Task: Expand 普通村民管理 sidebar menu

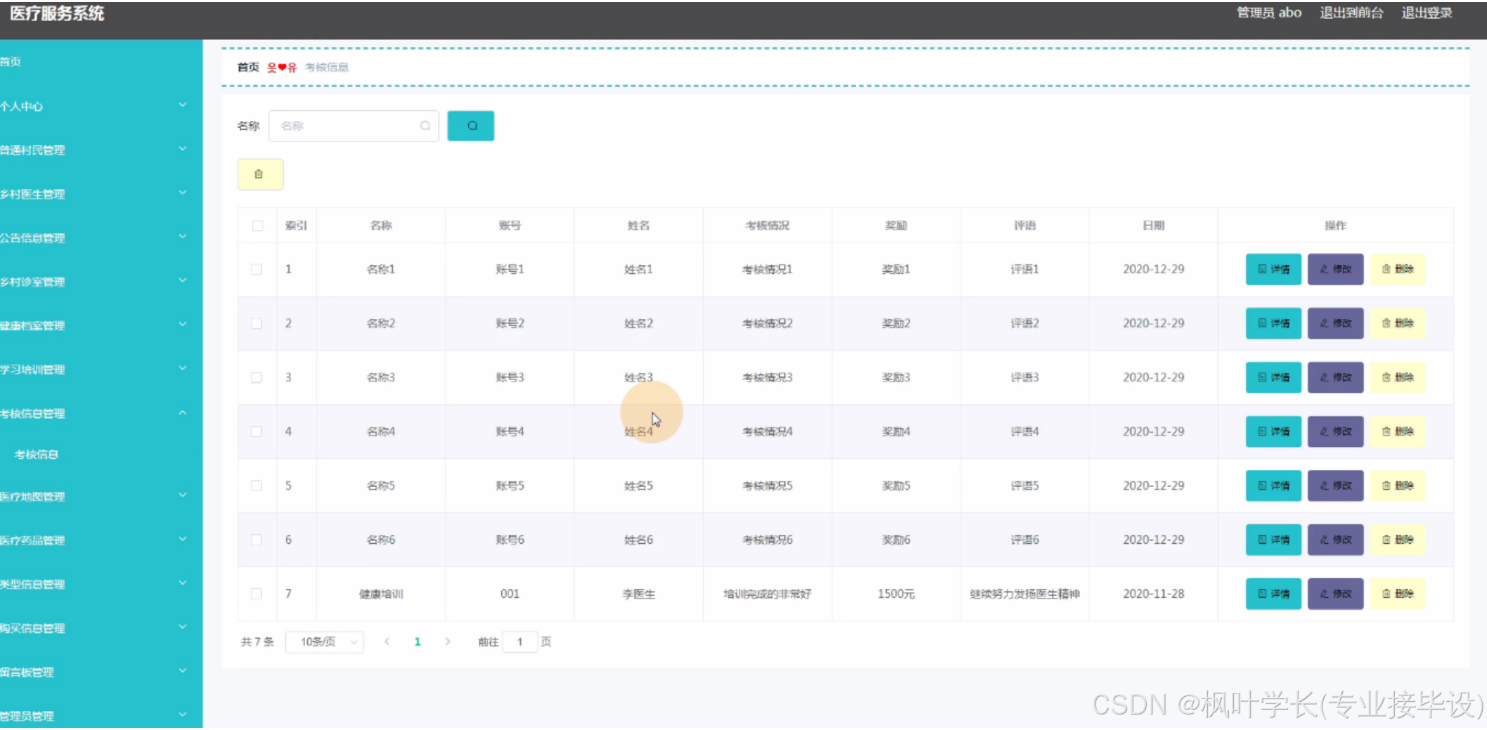Action: tap(101, 150)
